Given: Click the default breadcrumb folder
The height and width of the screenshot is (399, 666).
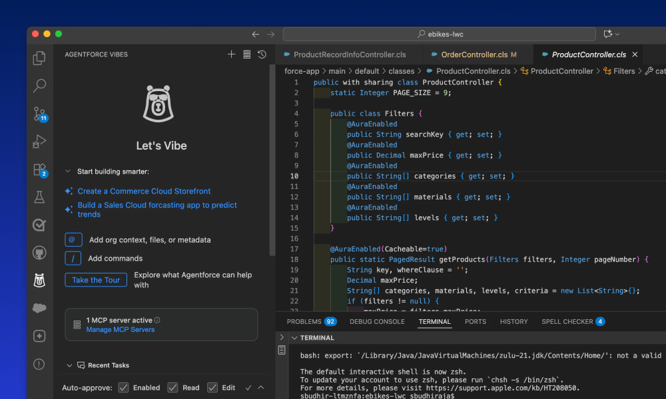Looking at the screenshot, I should 366,71.
